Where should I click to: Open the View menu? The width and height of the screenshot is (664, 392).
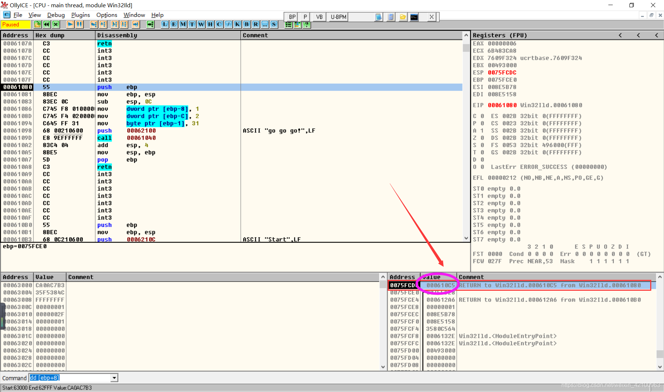point(35,15)
